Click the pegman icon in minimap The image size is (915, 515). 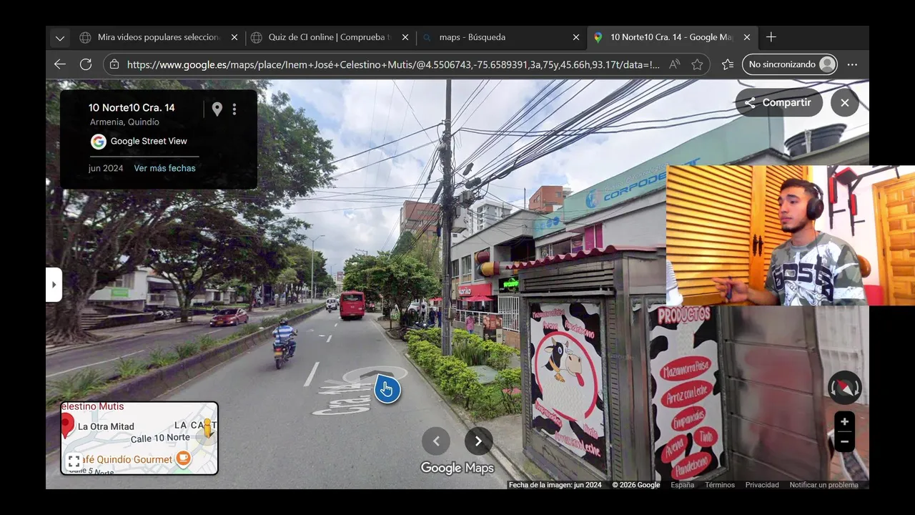point(207,428)
